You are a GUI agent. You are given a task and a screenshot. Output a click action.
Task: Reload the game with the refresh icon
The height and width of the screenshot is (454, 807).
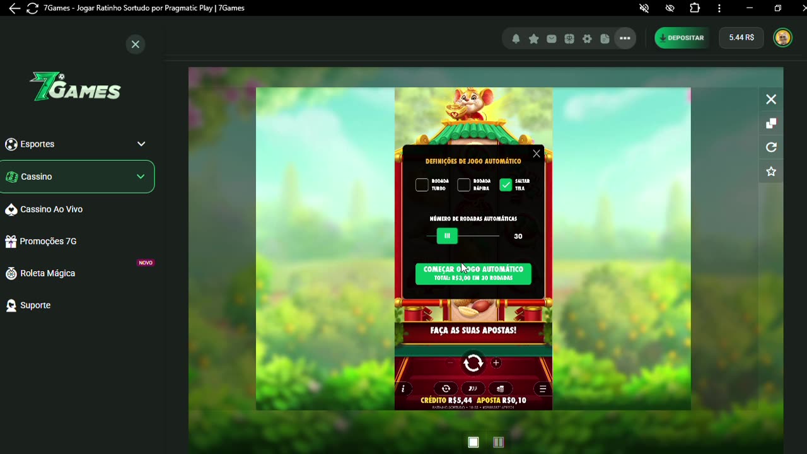click(771, 148)
